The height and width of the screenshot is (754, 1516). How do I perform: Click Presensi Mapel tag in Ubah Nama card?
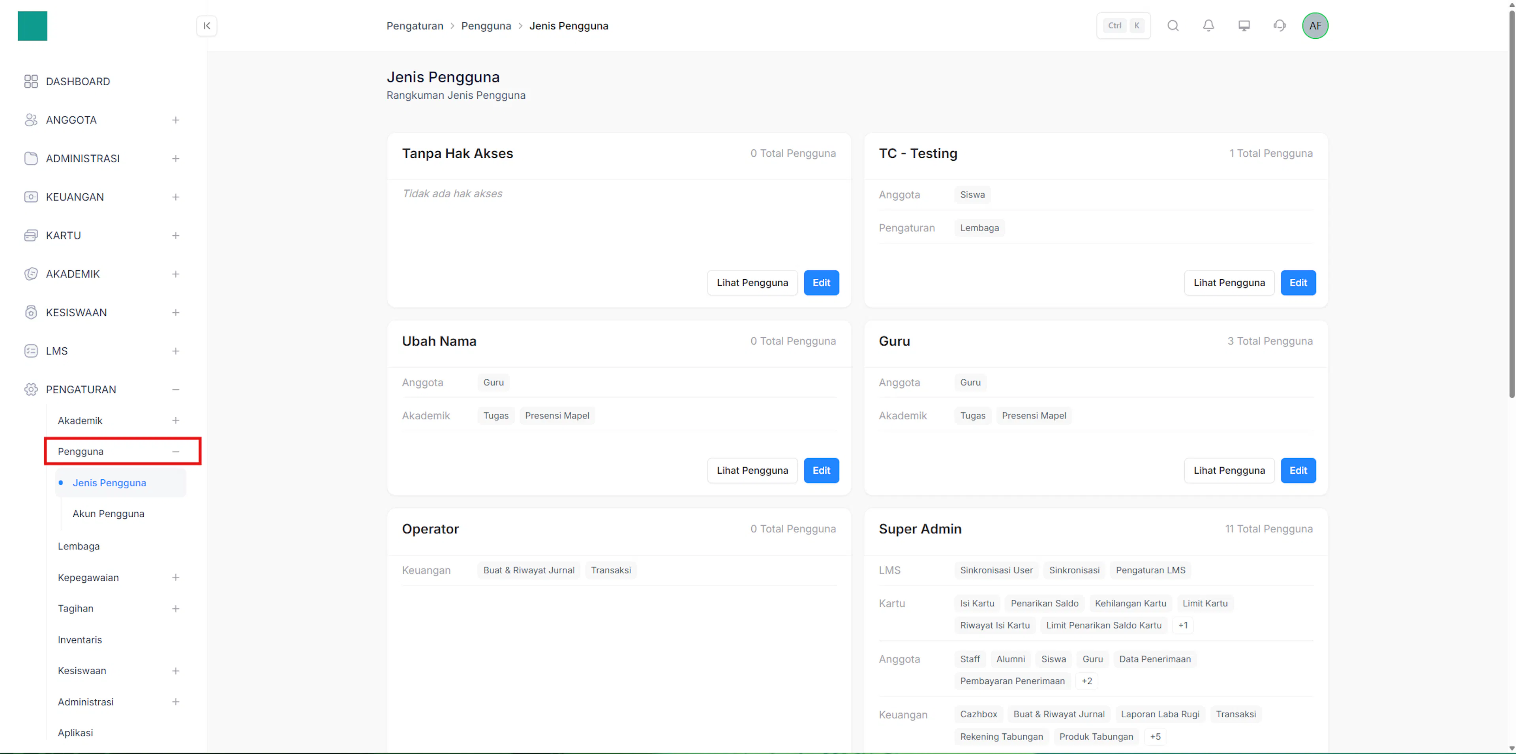557,416
